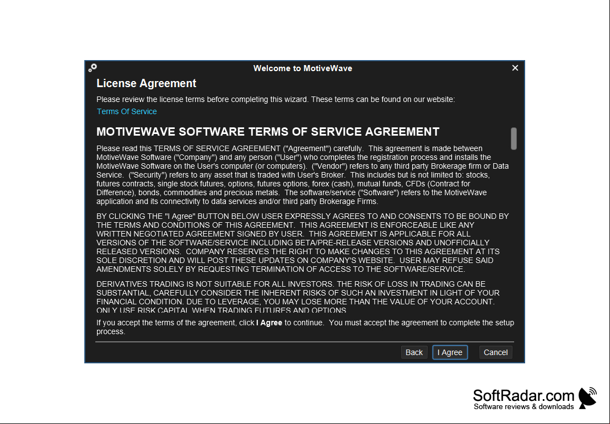Go back with the Back button
Screen dimensions: 610x424
point(414,352)
